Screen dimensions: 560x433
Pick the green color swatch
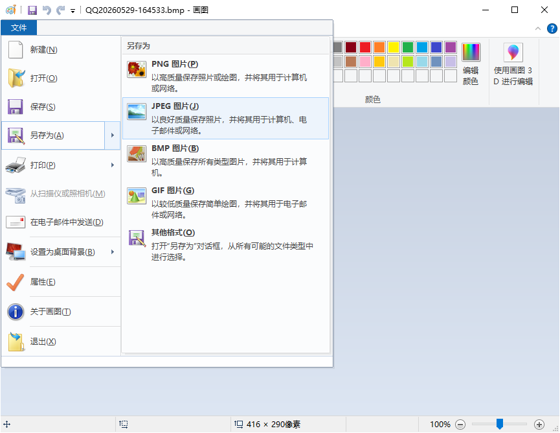408,47
